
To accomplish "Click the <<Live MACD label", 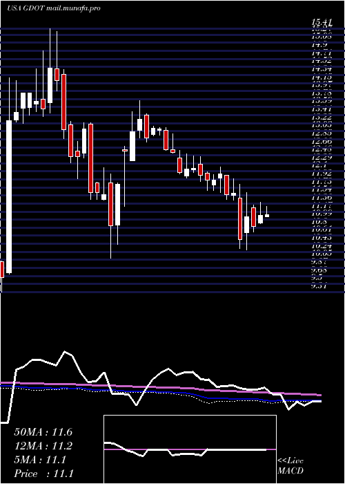I will [x=290, y=466].
